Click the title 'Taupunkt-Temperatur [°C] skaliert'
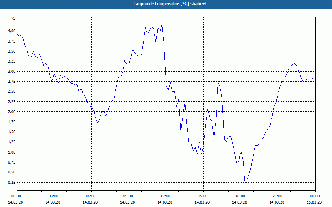The width and height of the screenshot is (332, 207). (x=170, y=4)
